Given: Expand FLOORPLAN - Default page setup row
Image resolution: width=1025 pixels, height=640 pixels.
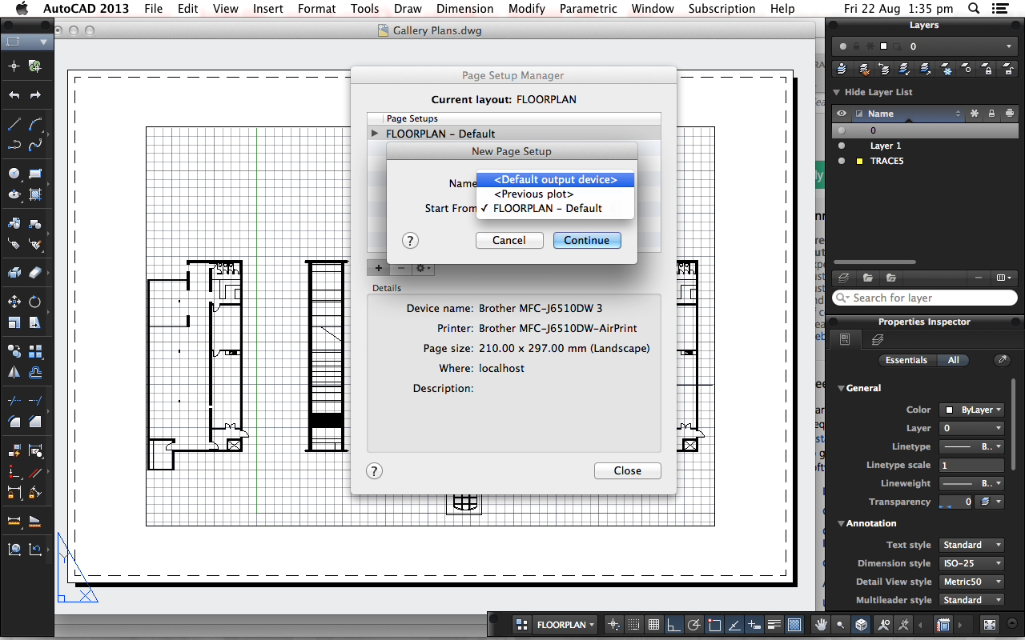Looking at the screenshot, I should click(374, 134).
